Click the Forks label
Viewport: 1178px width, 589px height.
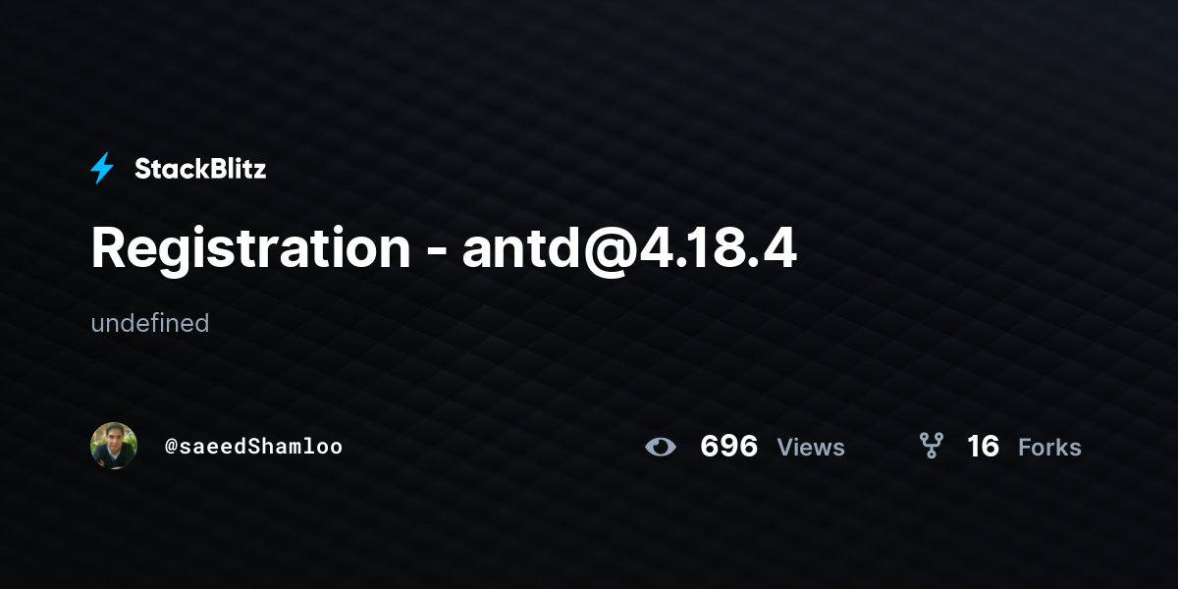pyautogui.click(x=1049, y=448)
